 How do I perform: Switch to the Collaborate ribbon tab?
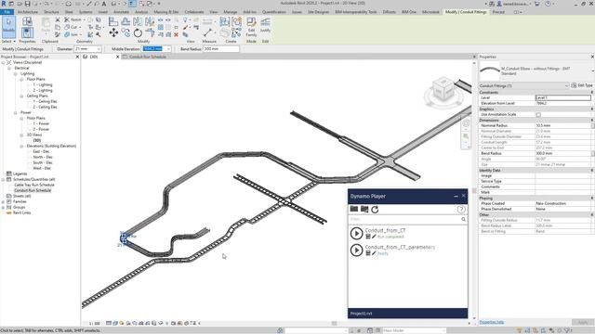[x=194, y=12]
